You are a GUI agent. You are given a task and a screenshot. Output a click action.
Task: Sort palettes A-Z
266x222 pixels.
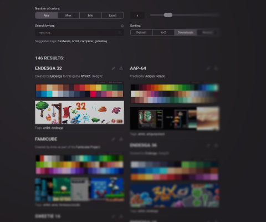163,32
